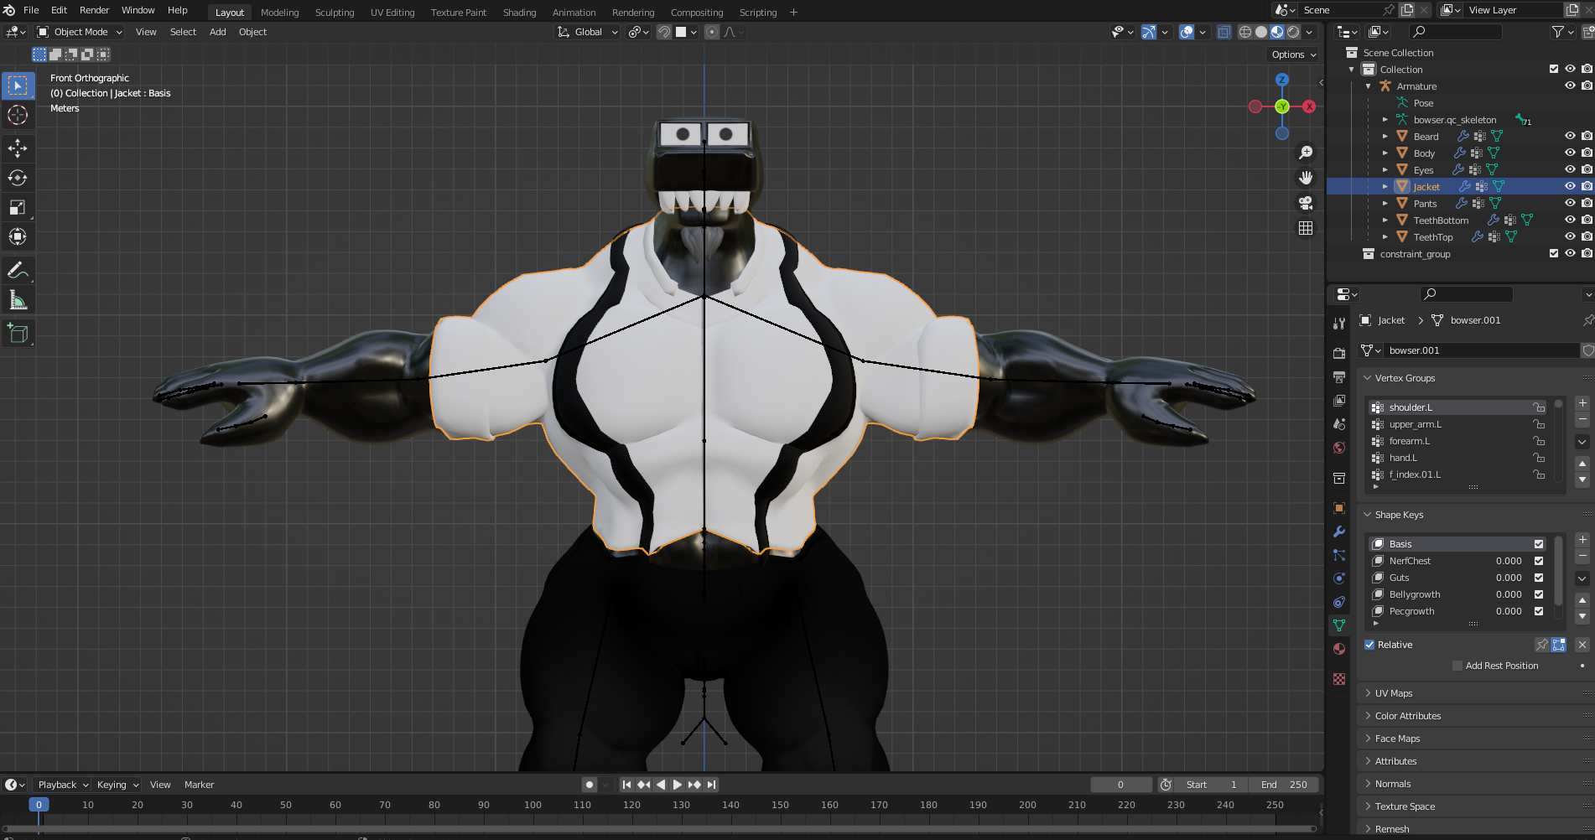The width and height of the screenshot is (1595, 840).
Task: Toggle X-ray display in viewport header
Action: 1224,32
